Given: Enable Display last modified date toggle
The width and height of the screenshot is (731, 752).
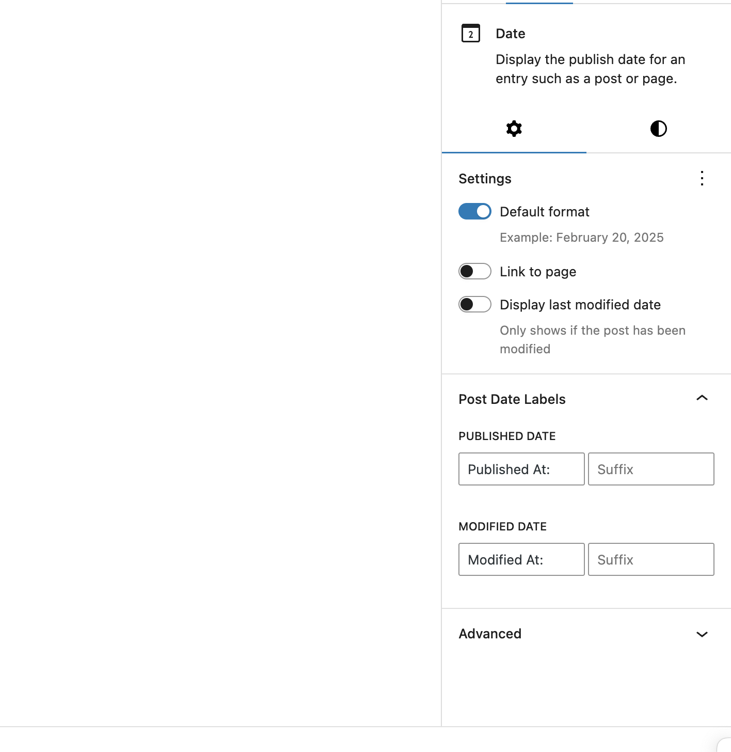Looking at the screenshot, I should pyautogui.click(x=475, y=304).
